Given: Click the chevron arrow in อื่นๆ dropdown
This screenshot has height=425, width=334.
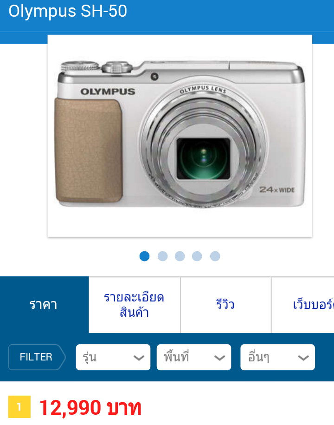Looking at the screenshot, I should (x=303, y=358).
